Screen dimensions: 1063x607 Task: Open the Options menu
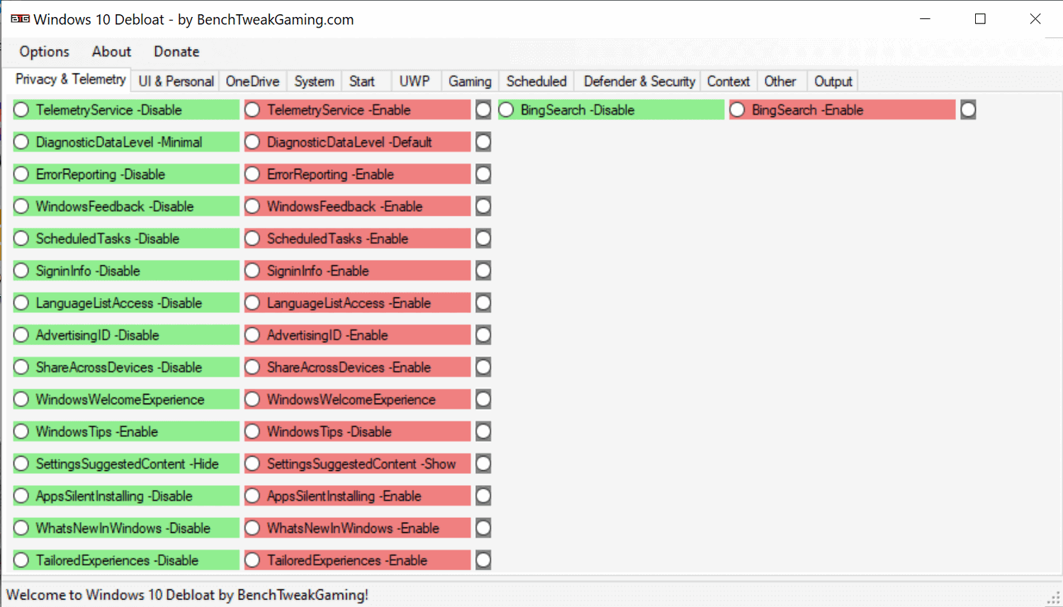[x=44, y=51]
